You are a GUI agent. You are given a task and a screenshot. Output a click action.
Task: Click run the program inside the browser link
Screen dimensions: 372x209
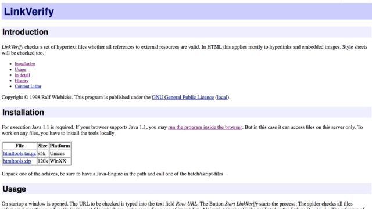tap(205, 127)
